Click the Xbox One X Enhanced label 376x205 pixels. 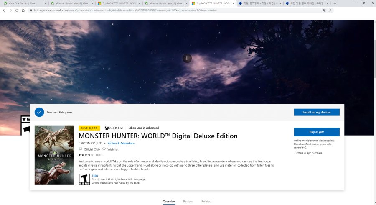click(x=144, y=128)
